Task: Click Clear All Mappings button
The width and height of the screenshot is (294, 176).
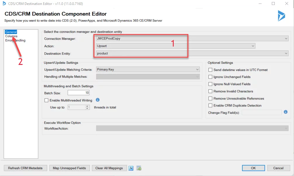Action: pos(109,168)
